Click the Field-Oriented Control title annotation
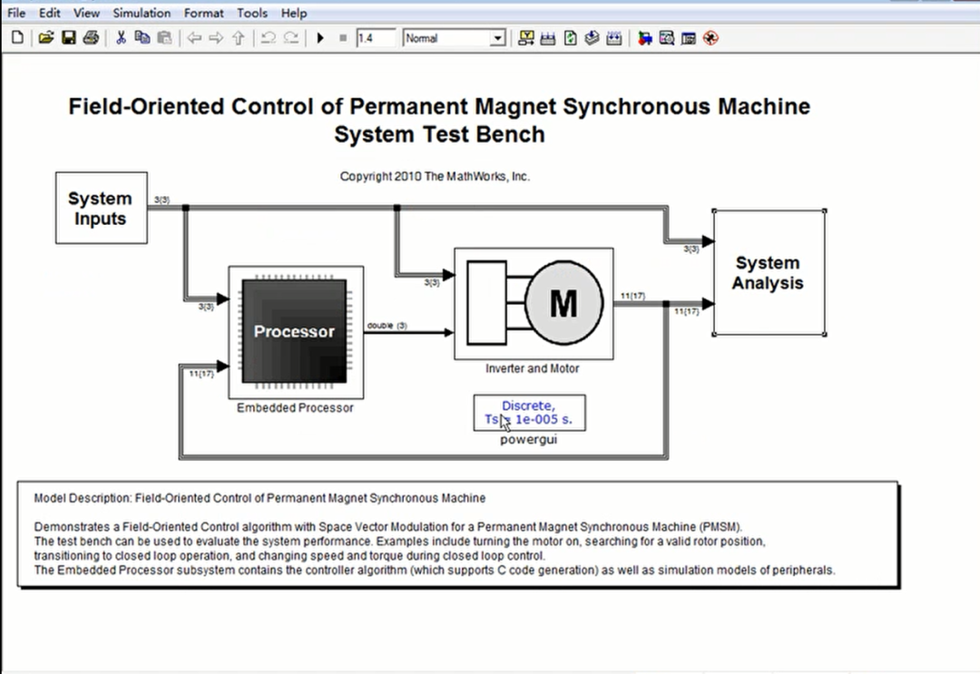This screenshot has width=980, height=674. pos(439,120)
